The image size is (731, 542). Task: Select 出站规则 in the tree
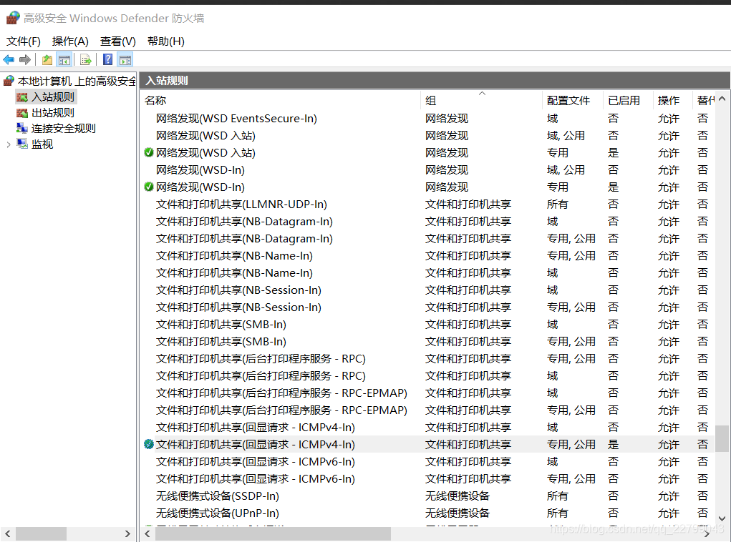click(x=53, y=113)
